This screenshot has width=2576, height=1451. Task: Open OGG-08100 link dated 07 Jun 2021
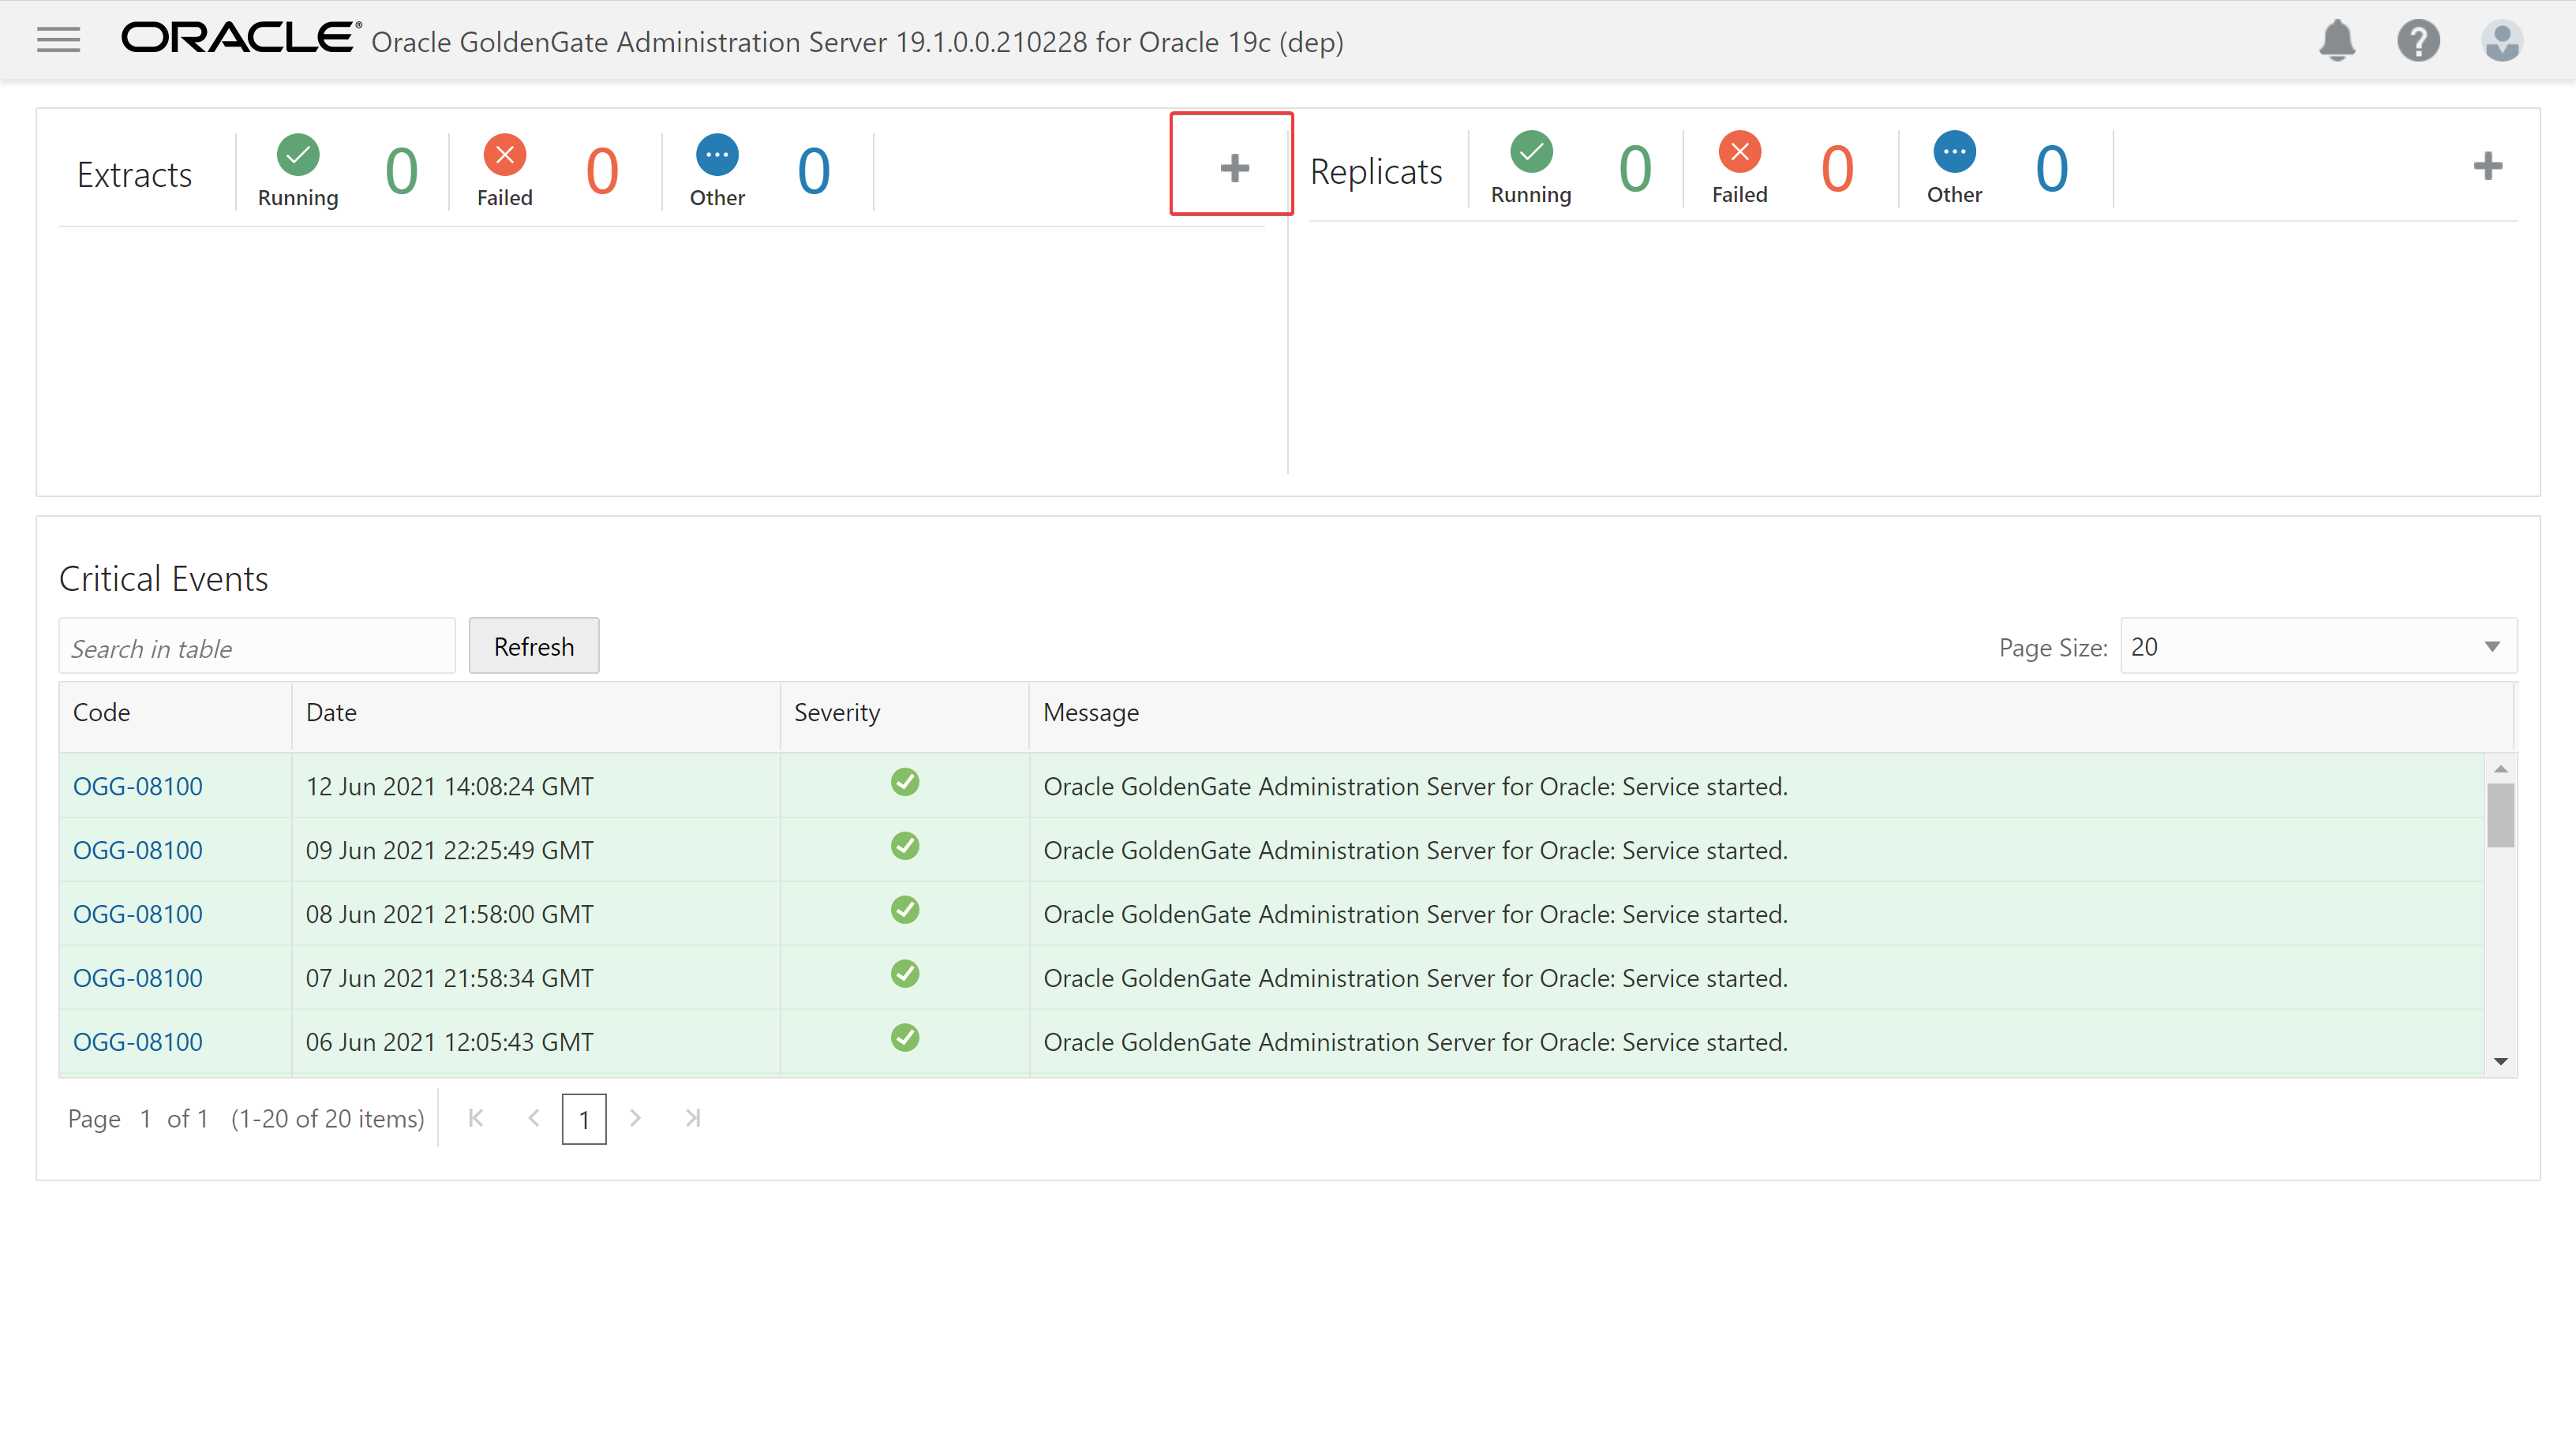pos(137,978)
